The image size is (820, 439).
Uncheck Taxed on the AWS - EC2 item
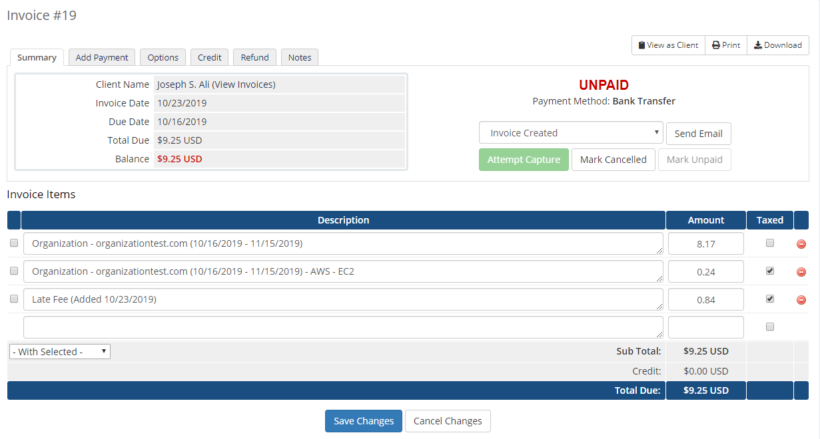(770, 271)
